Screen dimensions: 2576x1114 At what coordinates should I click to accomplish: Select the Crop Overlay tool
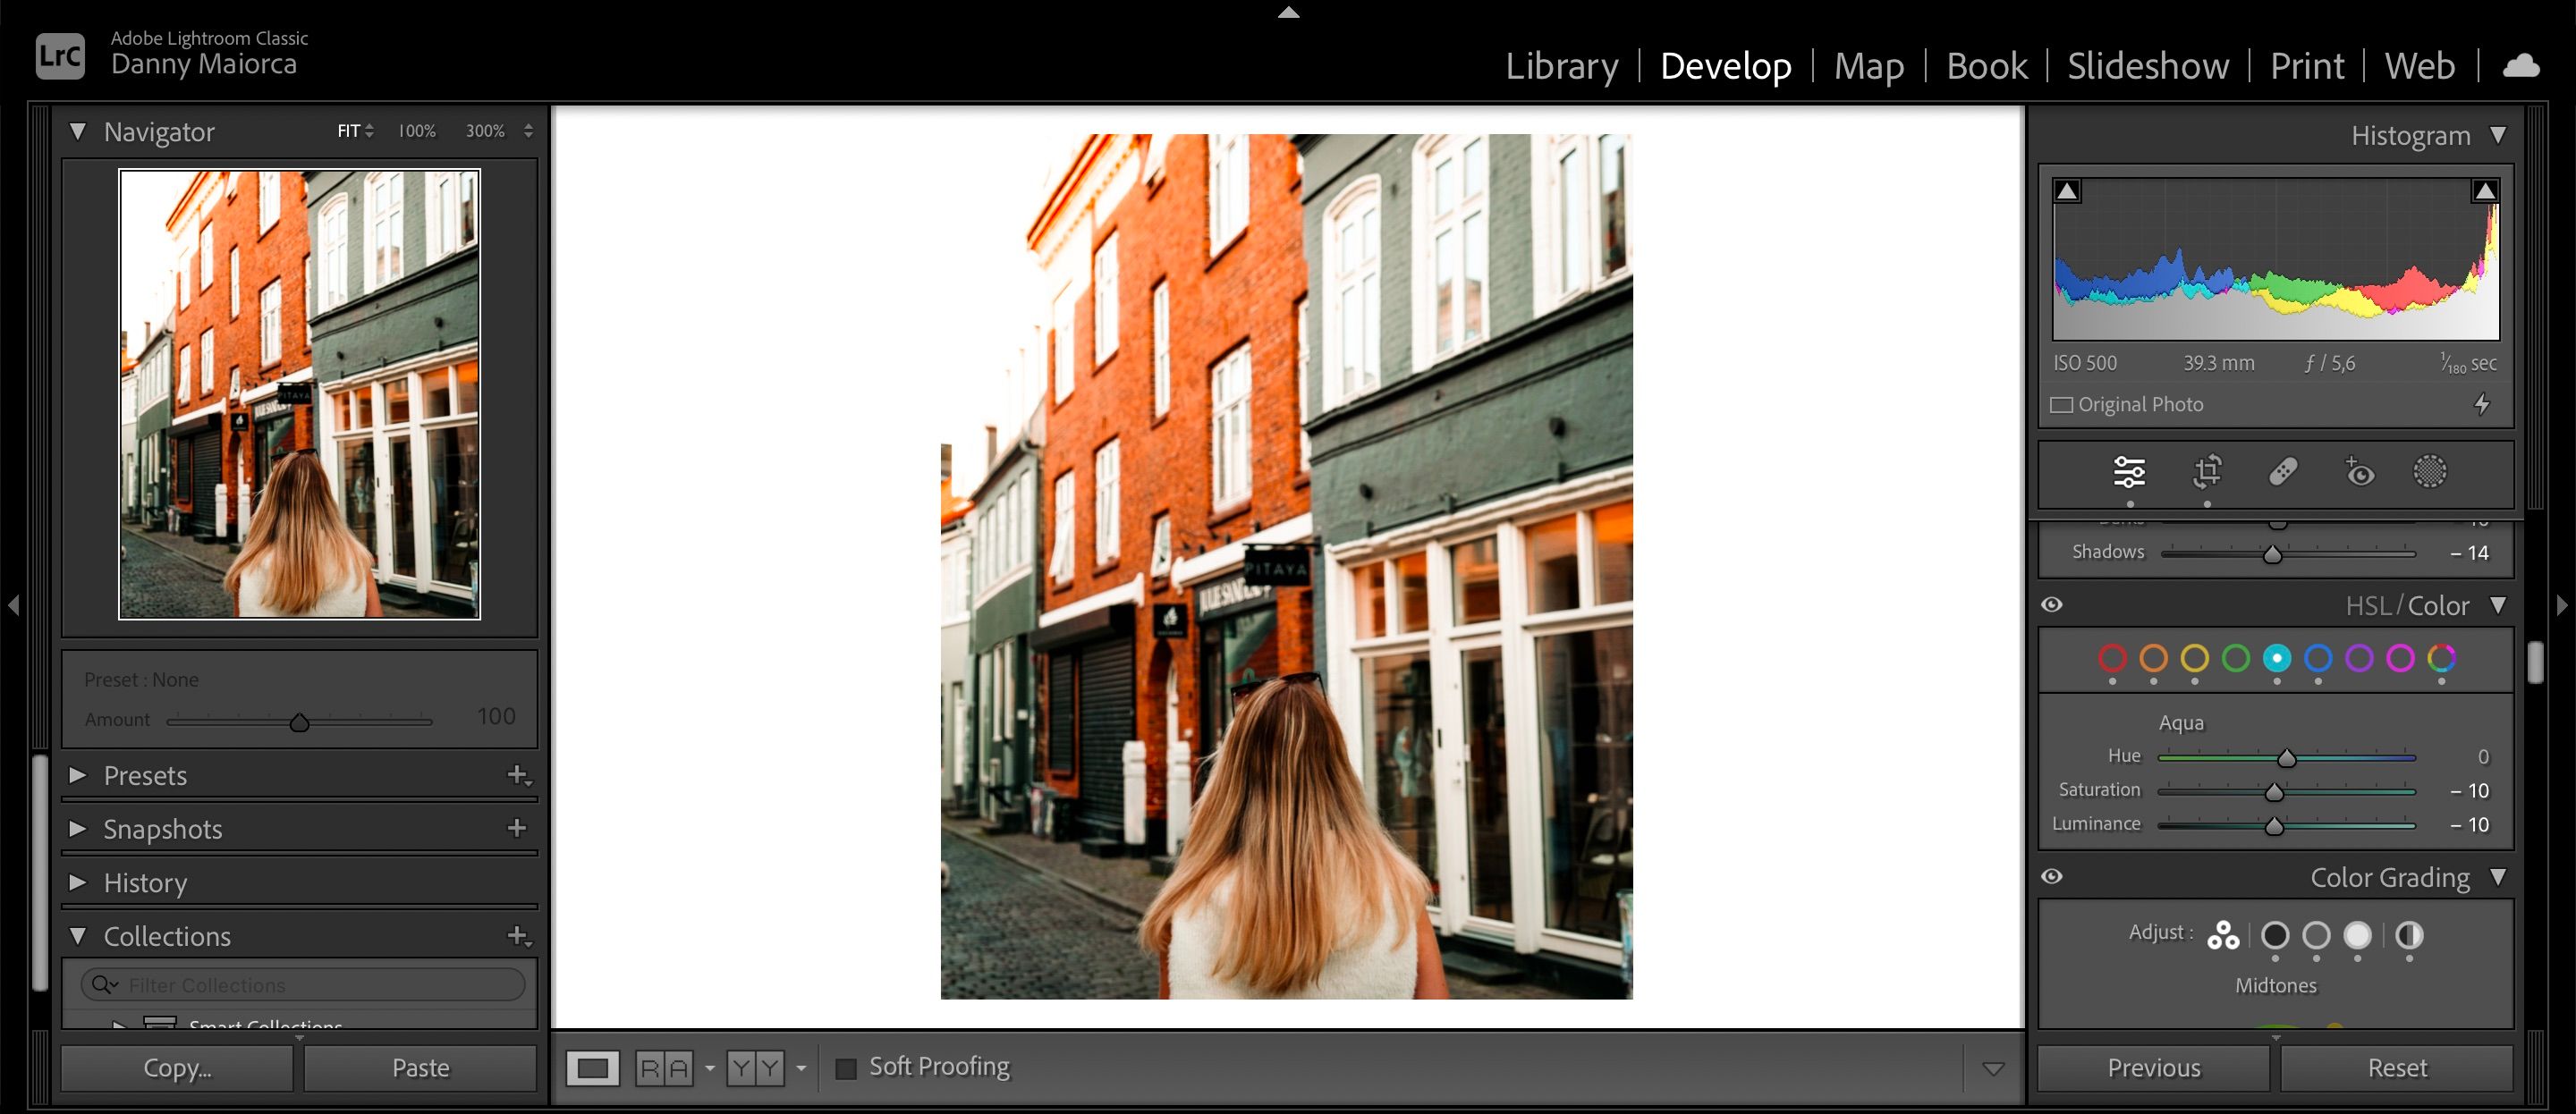point(2207,472)
